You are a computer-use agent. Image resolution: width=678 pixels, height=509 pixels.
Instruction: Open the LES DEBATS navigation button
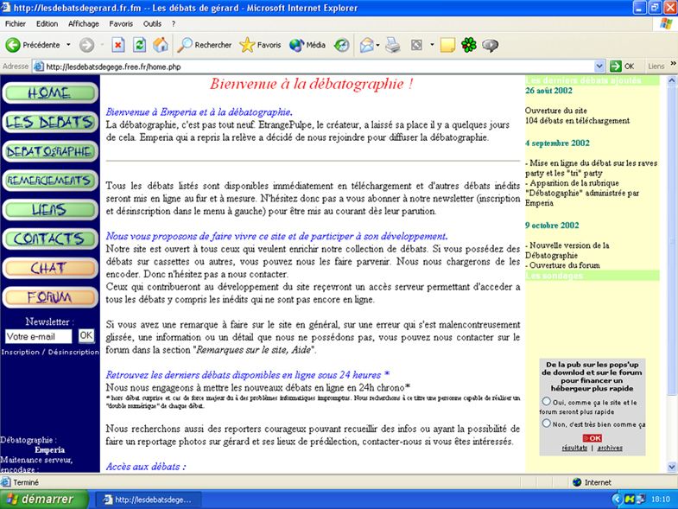[50, 122]
